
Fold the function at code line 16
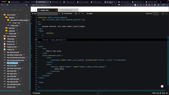[x=32, y=17]
